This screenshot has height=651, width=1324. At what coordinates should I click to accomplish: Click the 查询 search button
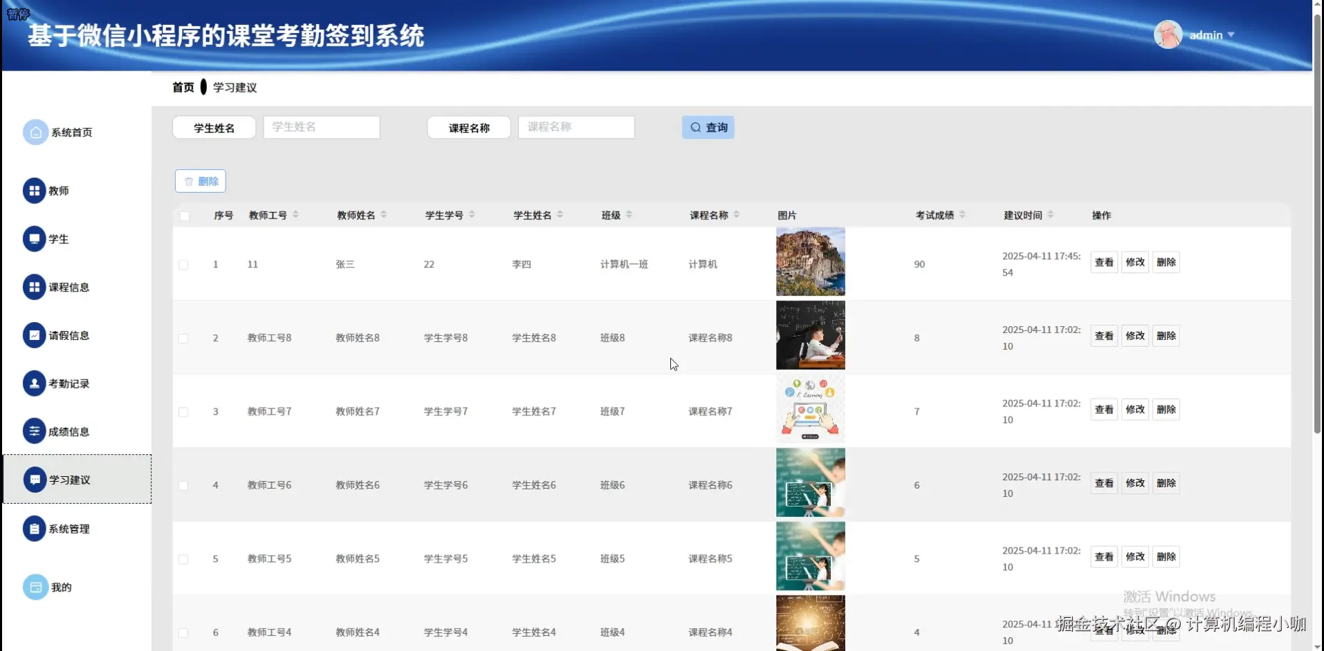point(707,127)
